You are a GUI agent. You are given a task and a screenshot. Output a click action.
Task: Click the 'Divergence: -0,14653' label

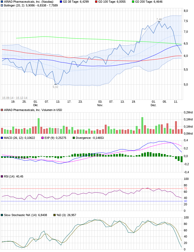coord(90,138)
